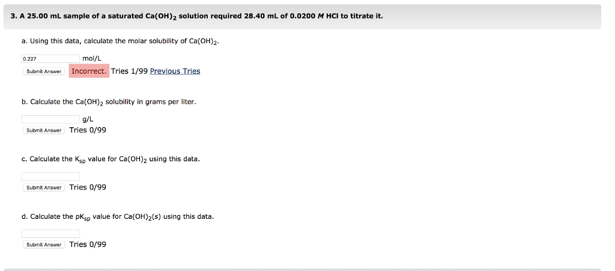Click the Tries 0/99 counter for part d
The image size is (615, 271).
click(x=88, y=245)
